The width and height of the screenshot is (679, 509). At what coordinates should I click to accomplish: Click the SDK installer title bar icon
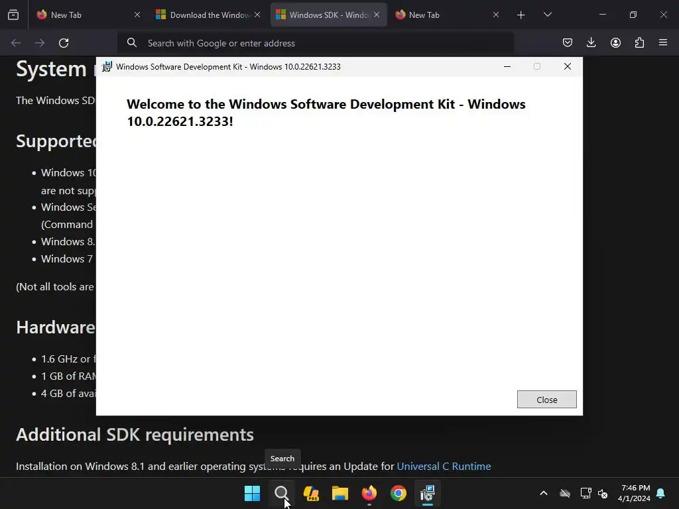coord(107,67)
